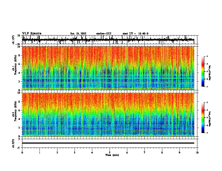
Task: Click the '1' tick label on the time axis
Action: point(40,153)
